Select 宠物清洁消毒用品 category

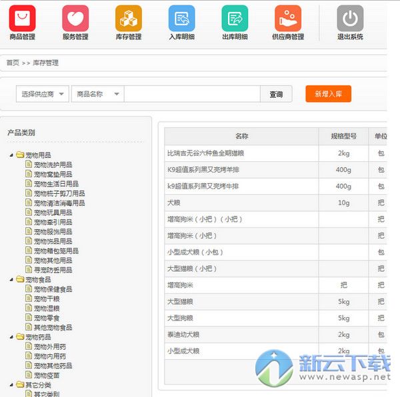pyautogui.click(x=59, y=203)
